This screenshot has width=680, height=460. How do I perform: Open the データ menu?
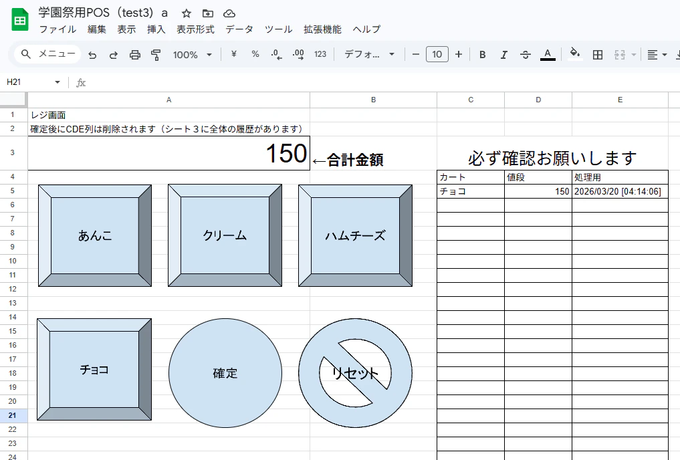coord(239,29)
